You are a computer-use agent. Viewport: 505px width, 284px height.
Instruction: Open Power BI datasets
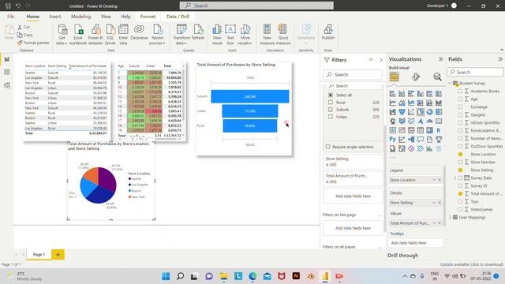(x=95, y=35)
